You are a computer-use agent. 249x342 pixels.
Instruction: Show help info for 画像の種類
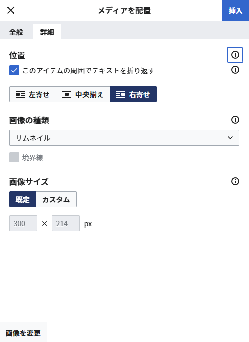point(235,120)
